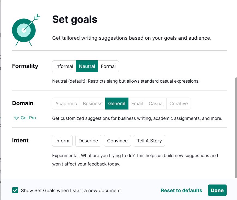Viewport: 237px width, 200px height.
Task: Select the Informal formality option
Action: click(x=64, y=66)
